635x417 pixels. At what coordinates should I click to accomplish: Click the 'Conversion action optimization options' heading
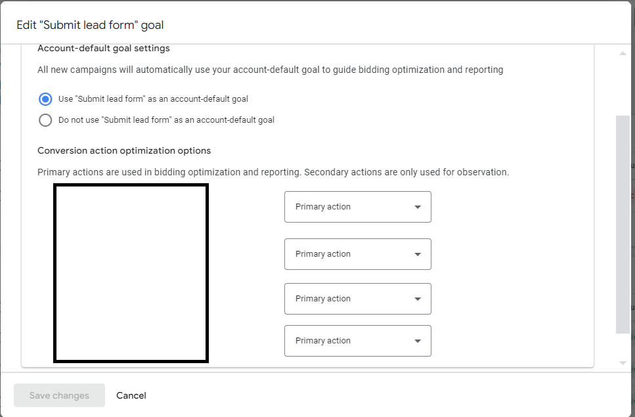[x=124, y=150]
